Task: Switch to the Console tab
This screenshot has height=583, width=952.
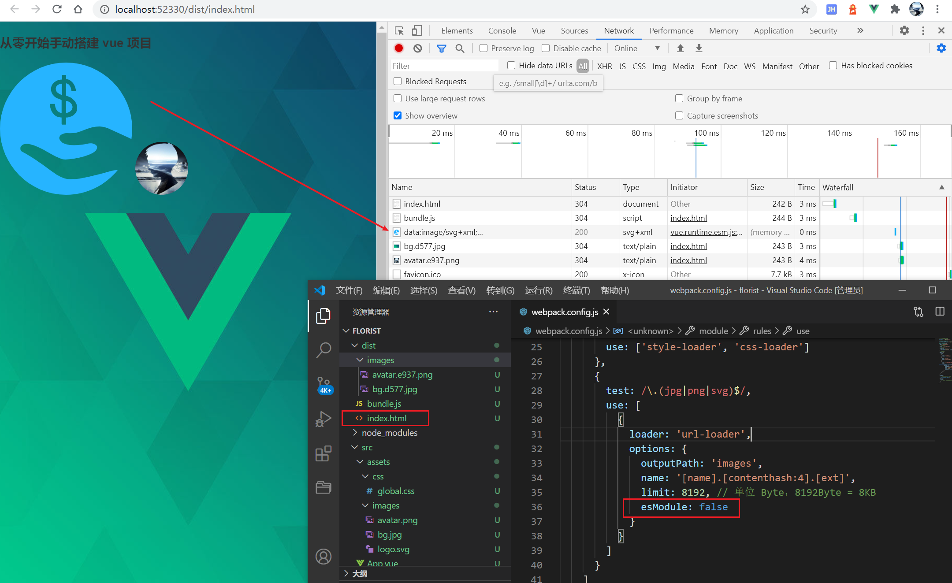Action: [x=502, y=30]
